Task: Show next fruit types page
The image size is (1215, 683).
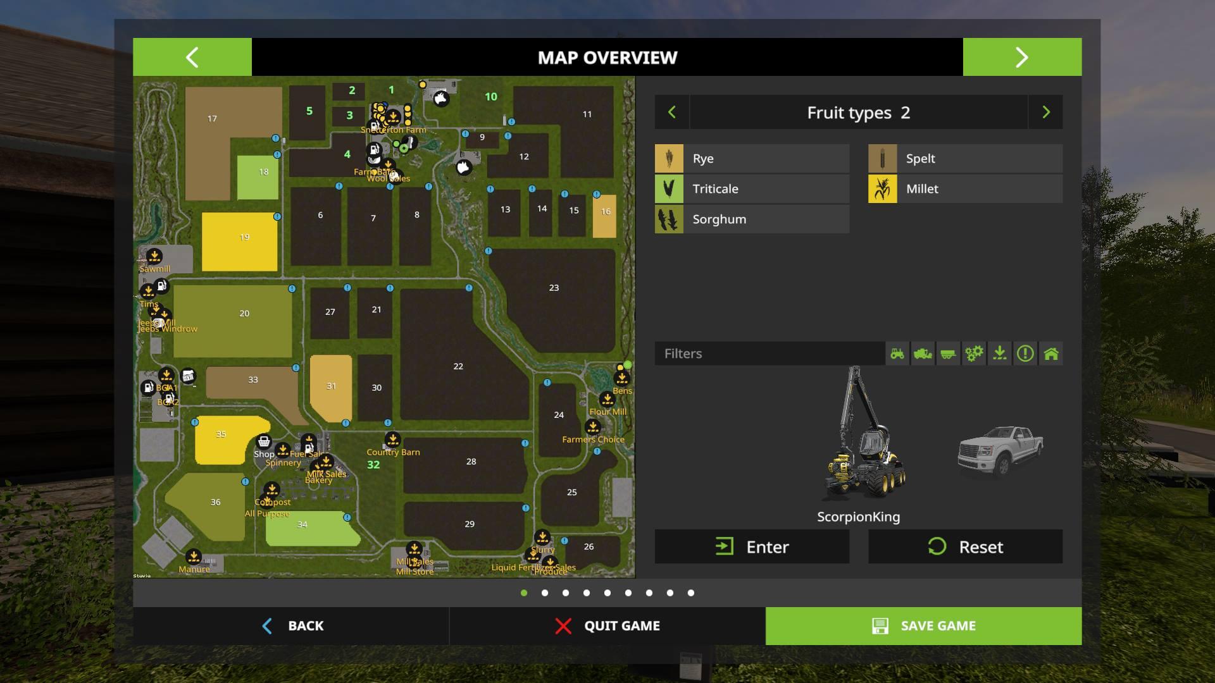Action: 1045,113
